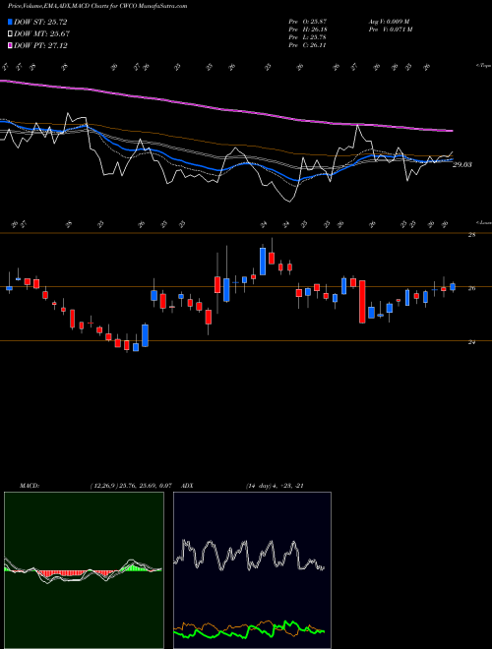Click the ADX (14 day) values text

(x=275, y=486)
